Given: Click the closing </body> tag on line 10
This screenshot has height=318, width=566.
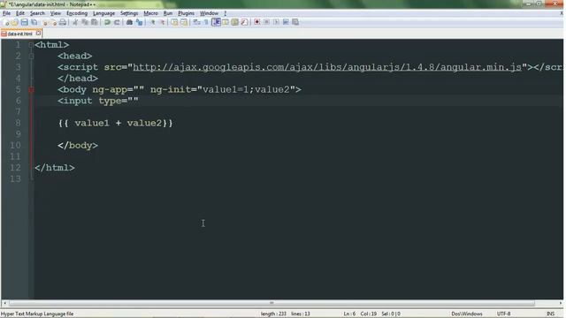Looking at the screenshot, I should [78, 146].
